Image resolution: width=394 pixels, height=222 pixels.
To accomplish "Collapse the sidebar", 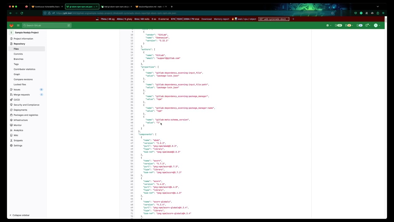I will [x=20, y=215].
